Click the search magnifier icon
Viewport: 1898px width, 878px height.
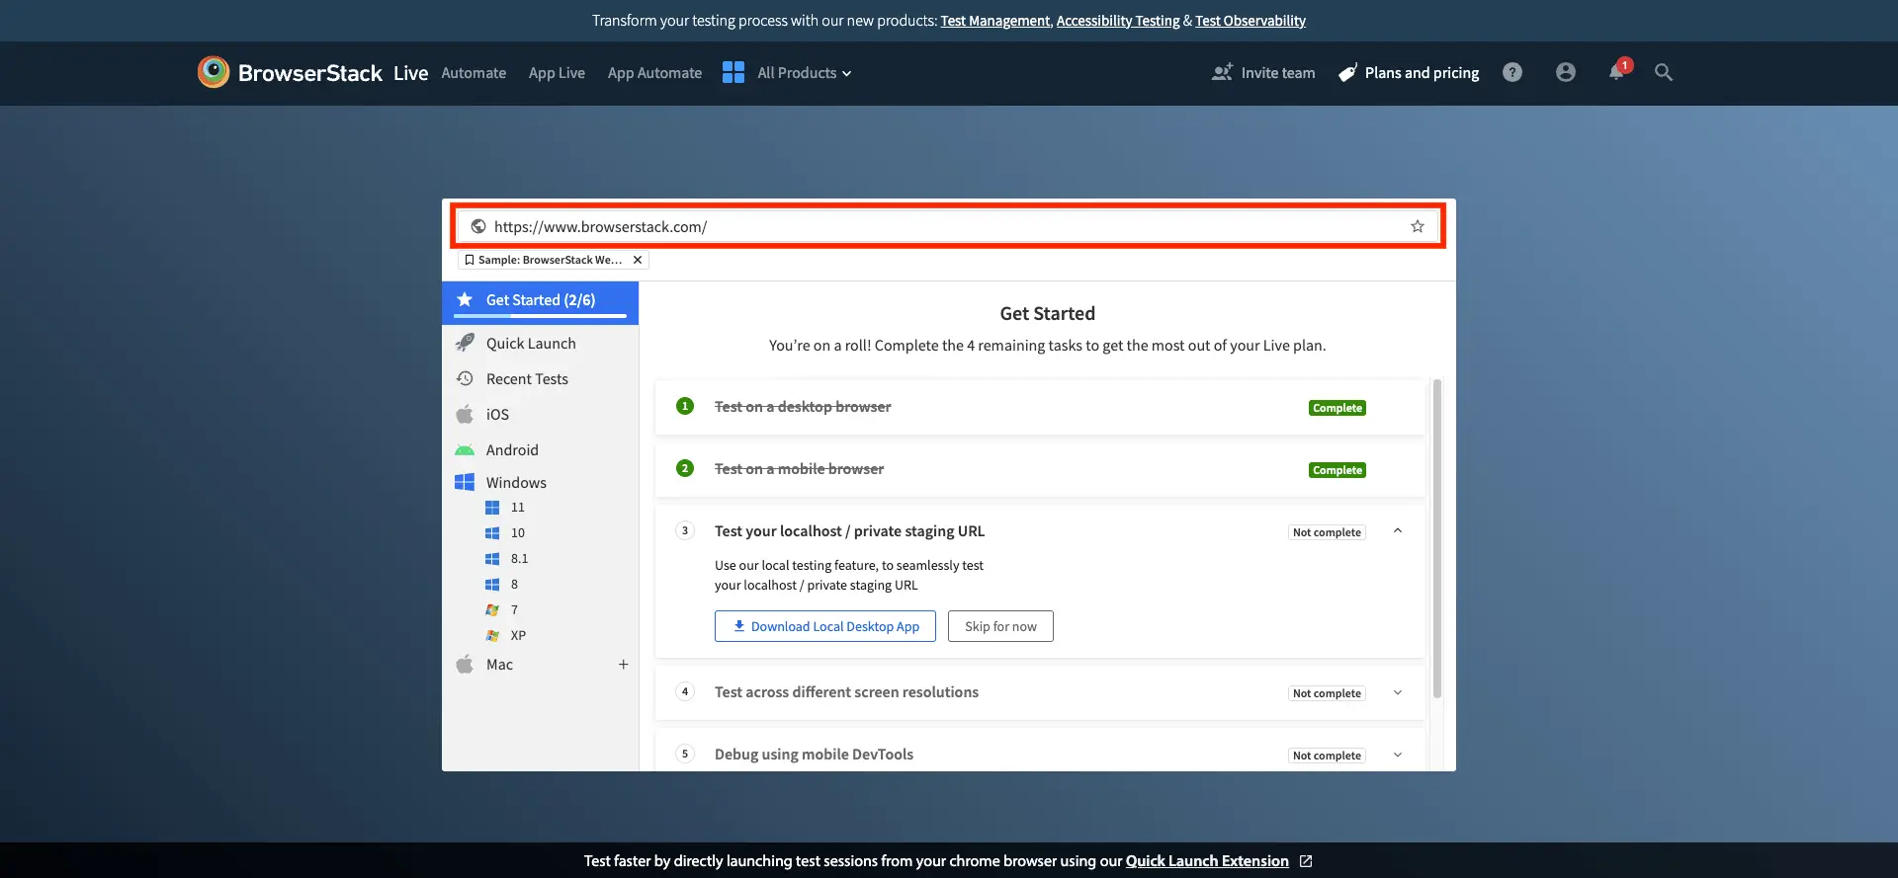[x=1664, y=72]
